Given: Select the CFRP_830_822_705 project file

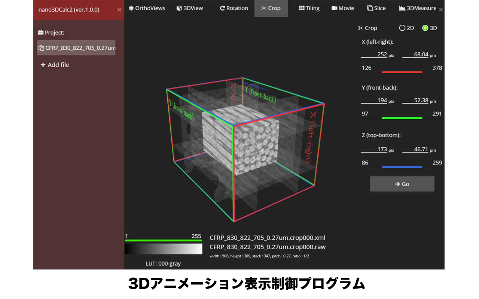Looking at the screenshot, I should 76,48.
